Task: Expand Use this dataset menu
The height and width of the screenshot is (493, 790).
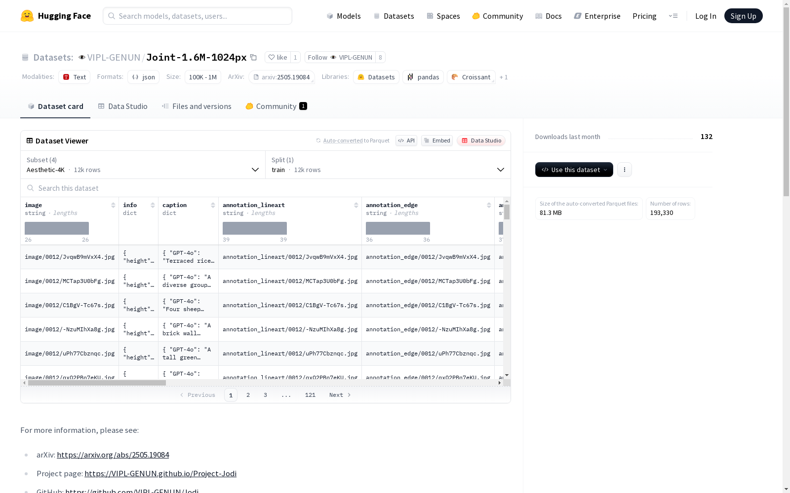Action: click(574, 170)
